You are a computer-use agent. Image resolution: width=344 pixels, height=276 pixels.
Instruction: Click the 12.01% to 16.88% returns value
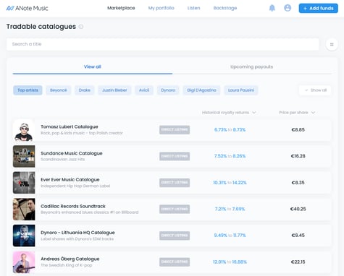[x=230, y=262]
